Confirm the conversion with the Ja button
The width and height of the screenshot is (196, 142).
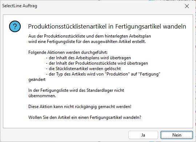coord(143,135)
